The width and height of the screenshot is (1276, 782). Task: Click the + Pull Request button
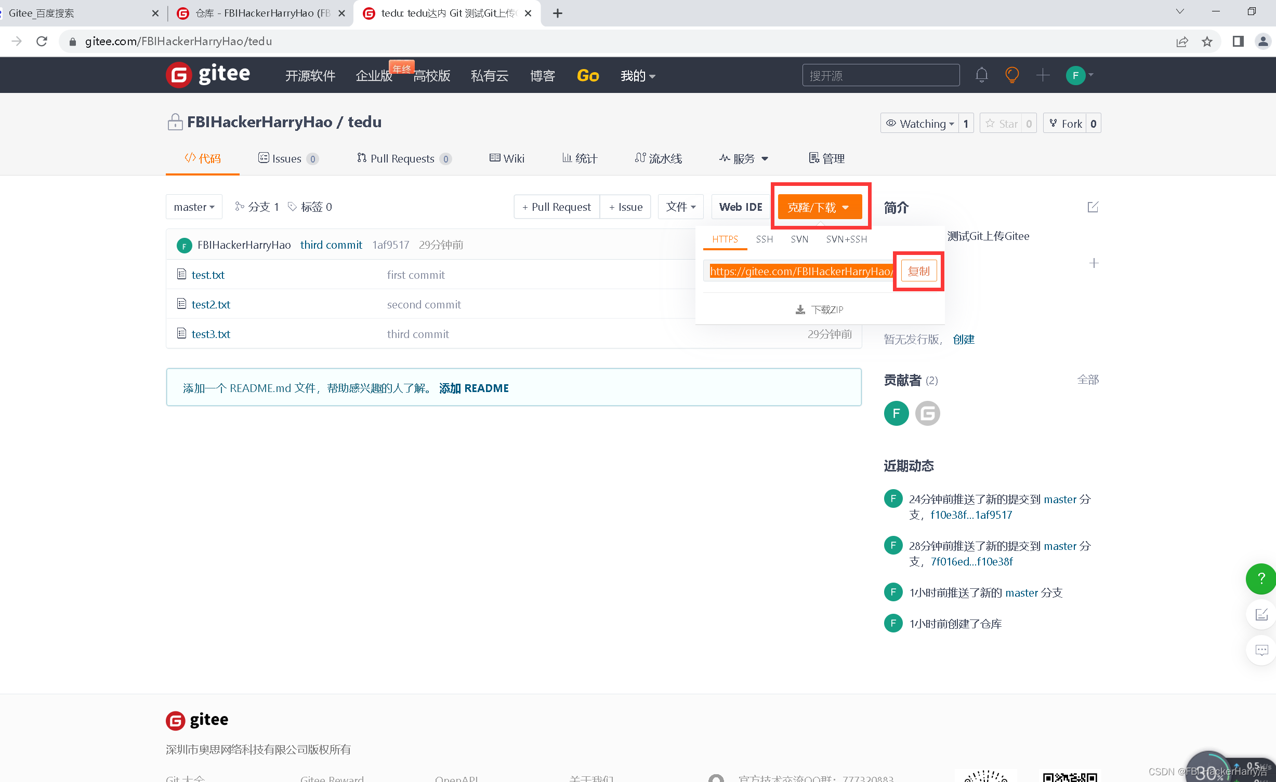click(557, 207)
